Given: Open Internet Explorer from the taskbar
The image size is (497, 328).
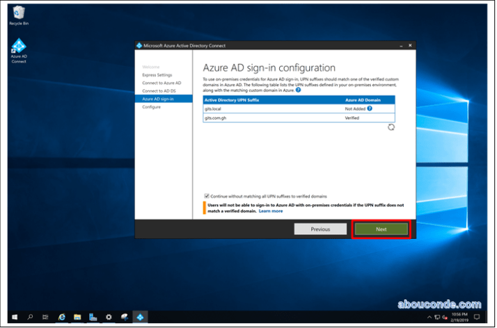Looking at the screenshot, I should (61, 316).
